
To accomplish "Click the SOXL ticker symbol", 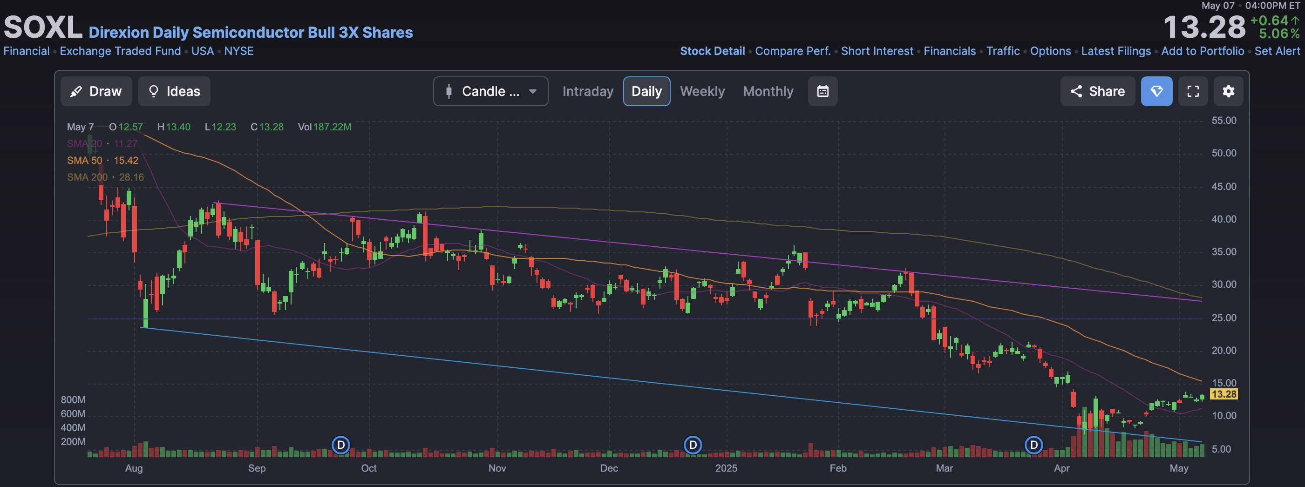I will (42, 27).
